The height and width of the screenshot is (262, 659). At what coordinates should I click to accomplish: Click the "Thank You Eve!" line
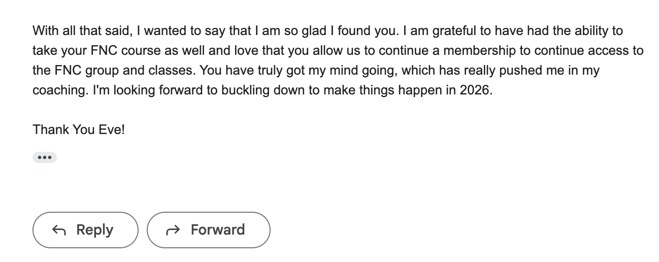pyautogui.click(x=79, y=130)
